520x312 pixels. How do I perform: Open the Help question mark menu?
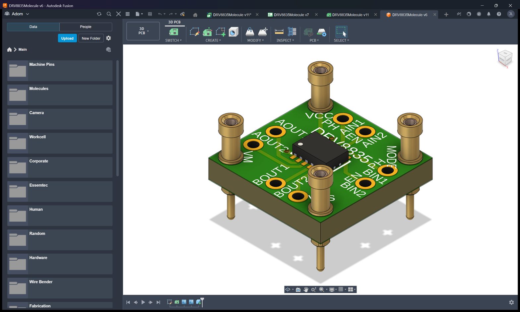[499, 14]
